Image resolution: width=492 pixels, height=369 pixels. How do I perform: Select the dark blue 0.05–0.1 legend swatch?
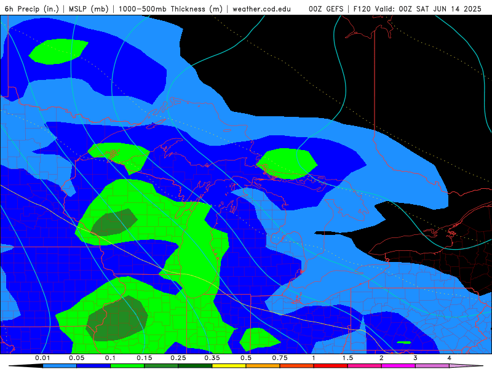93,366
